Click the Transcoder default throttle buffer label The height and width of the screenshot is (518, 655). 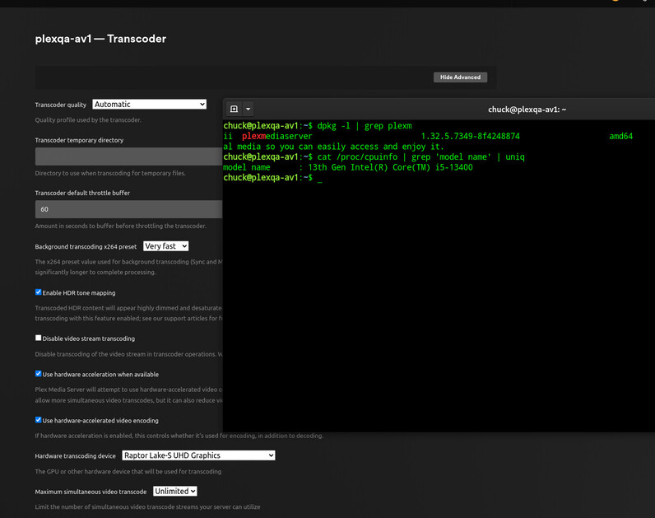tap(82, 193)
